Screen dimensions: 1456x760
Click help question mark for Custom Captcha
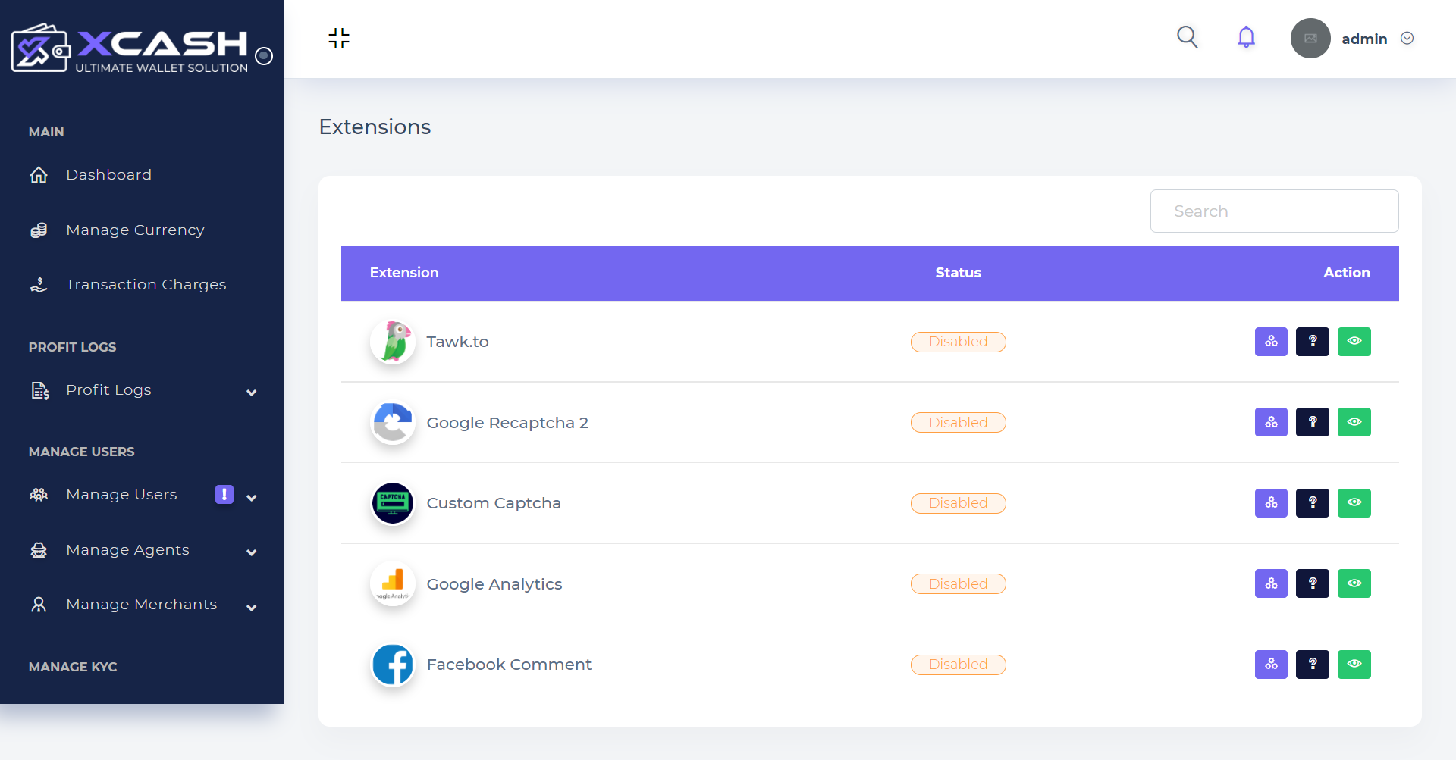pyautogui.click(x=1312, y=503)
